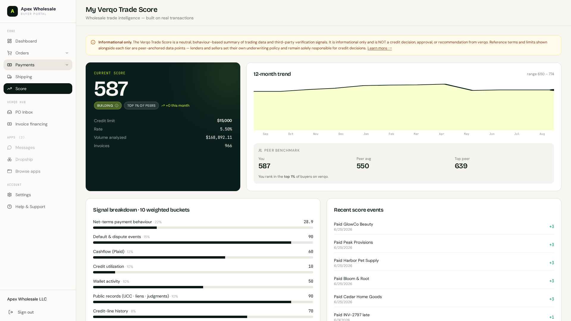The height and width of the screenshot is (321, 571).
Task: Click the Volume analyzed $168,892.11 value
Action: click(219, 137)
